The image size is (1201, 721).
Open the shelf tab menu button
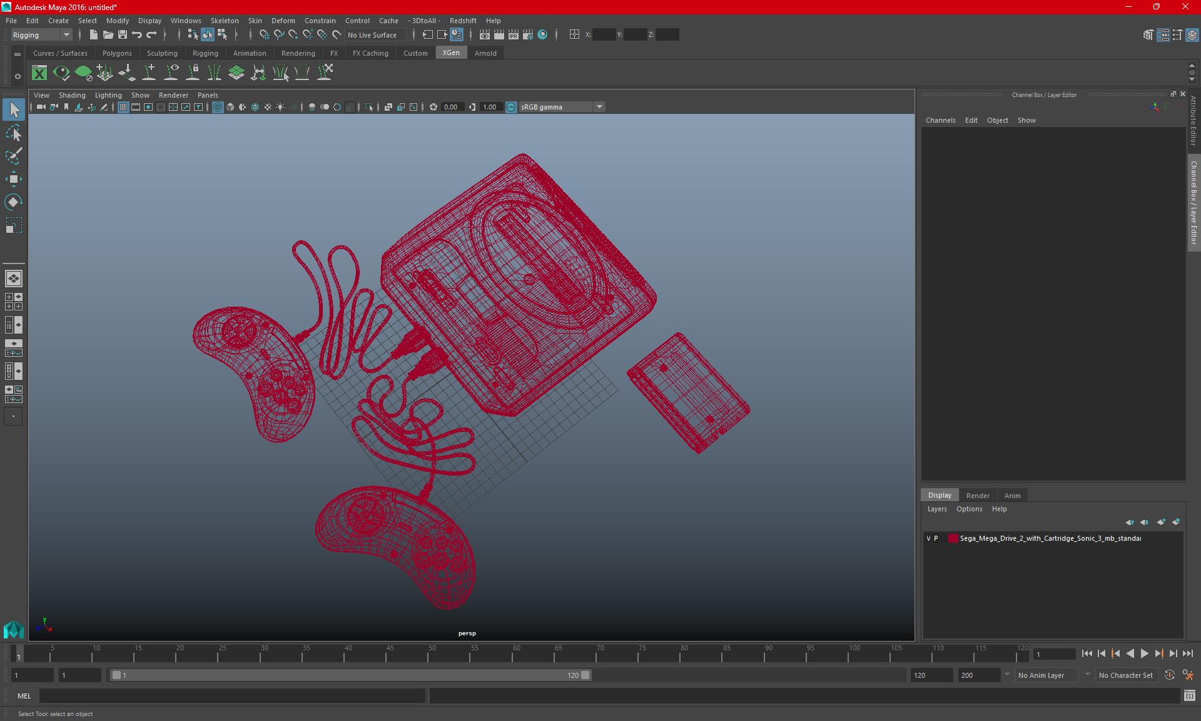[x=18, y=54]
